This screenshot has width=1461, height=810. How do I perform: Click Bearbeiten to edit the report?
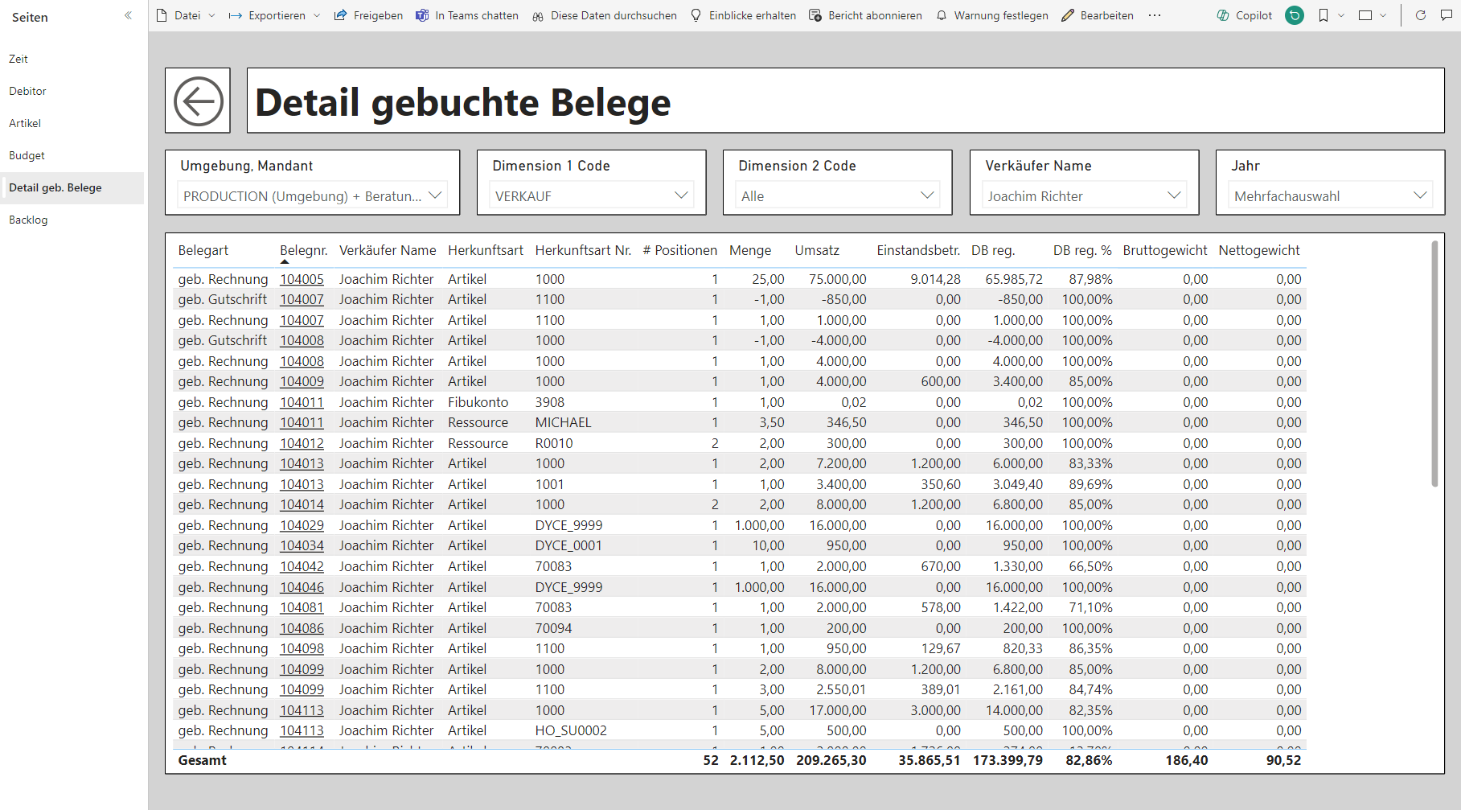coord(1098,15)
